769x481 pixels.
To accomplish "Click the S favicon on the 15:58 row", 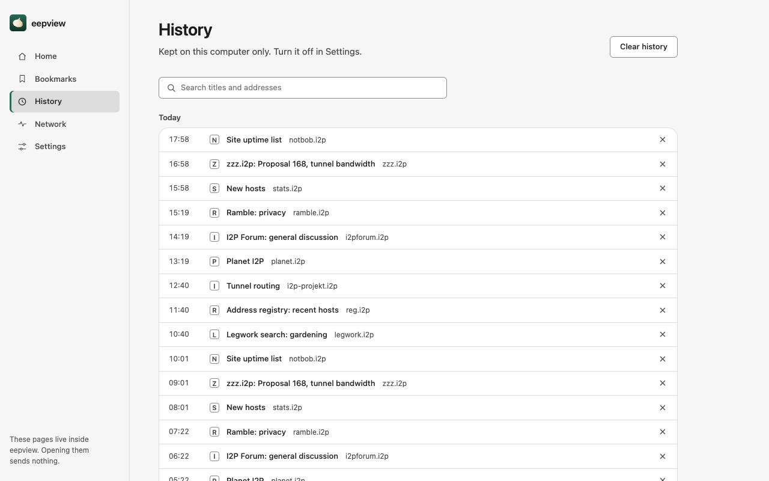I will pos(214,188).
